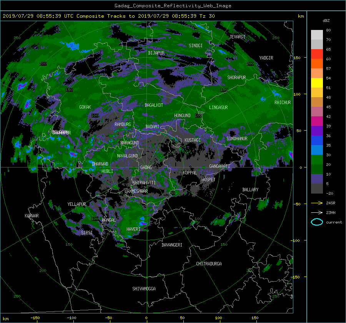Click the BIJAPUR city label
This screenshot has width=346, height=323.
pos(156,53)
